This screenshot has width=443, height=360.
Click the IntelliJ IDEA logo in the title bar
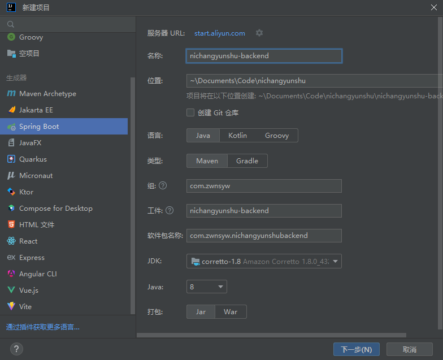tap(11, 7)
